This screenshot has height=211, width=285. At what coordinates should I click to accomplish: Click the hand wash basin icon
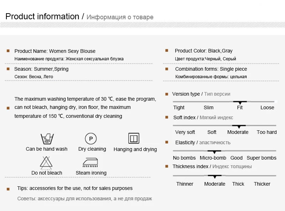pos(47,139)
